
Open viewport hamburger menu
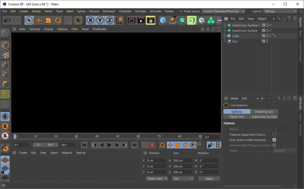[x=14, y=29]
